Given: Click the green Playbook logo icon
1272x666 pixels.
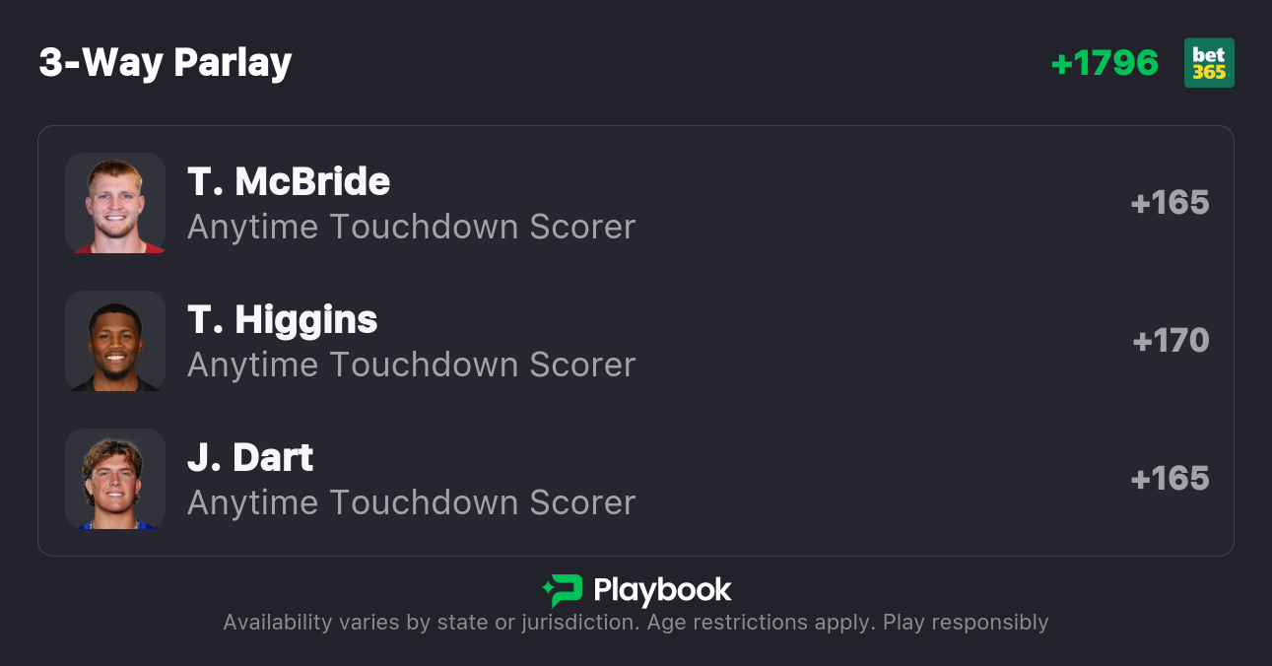Looking at the screenshot, I should [x=563, y=590].
